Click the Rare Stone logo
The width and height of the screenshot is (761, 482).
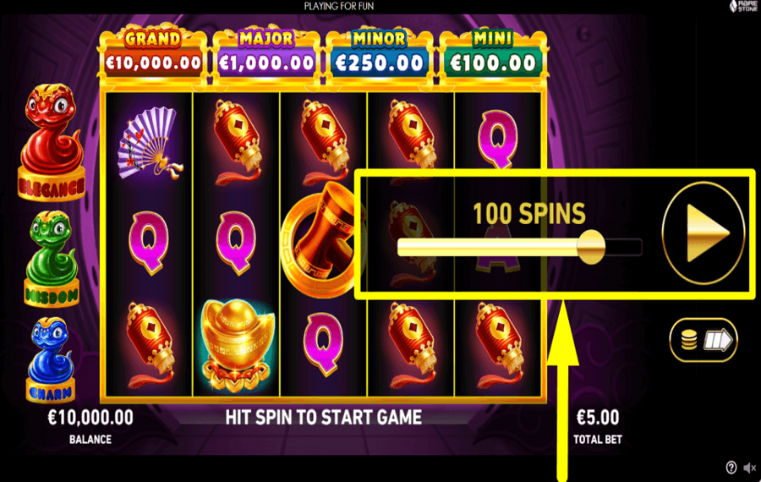coord(743,6)
